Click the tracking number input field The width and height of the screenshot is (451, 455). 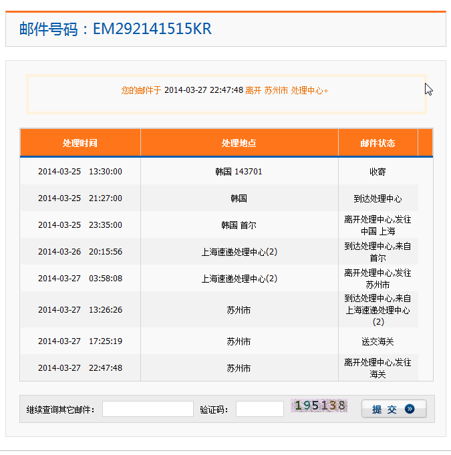[148, 409]
